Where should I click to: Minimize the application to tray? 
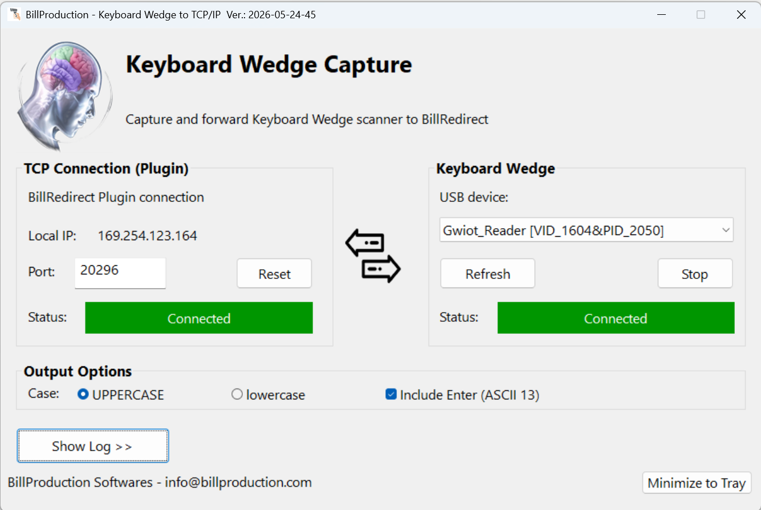click(697, 483)
